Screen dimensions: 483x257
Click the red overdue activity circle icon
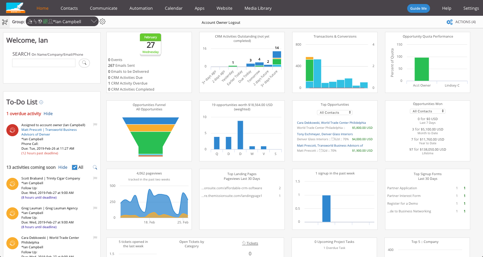12,130
